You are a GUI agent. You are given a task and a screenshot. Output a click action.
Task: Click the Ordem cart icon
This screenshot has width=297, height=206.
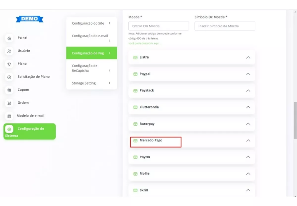(9, 103)
